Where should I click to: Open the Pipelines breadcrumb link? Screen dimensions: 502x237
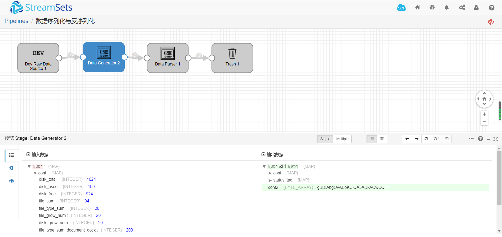tap(16, 21)
